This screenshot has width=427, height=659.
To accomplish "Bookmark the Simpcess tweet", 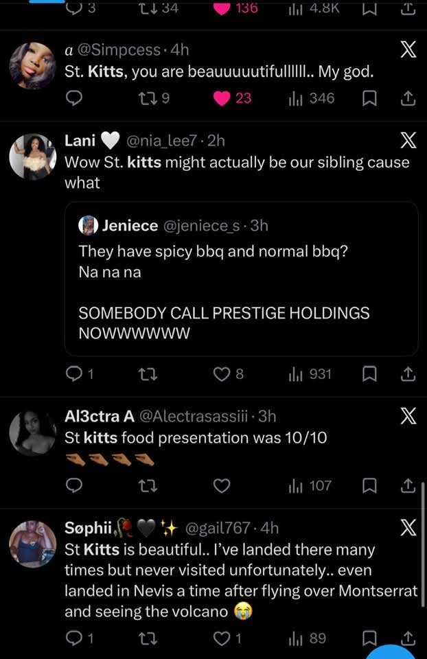I will (x=369, y=99).
